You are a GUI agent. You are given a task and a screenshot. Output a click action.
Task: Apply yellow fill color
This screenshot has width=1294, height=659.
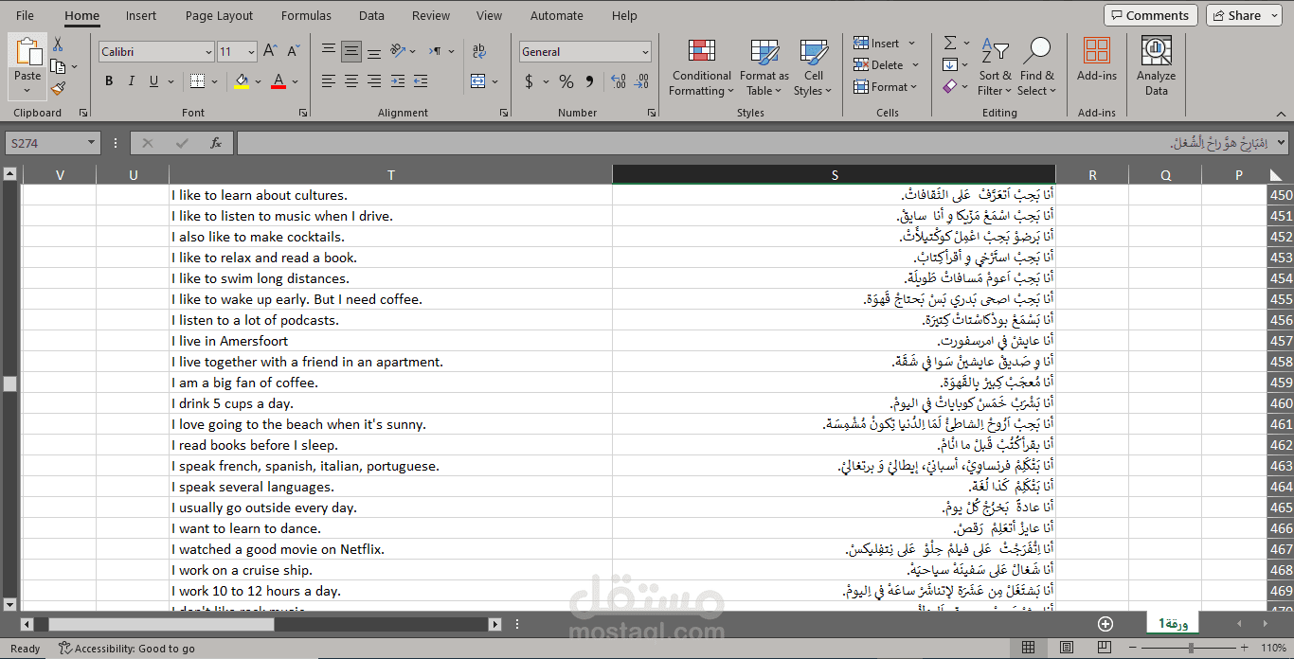[242, 81]
